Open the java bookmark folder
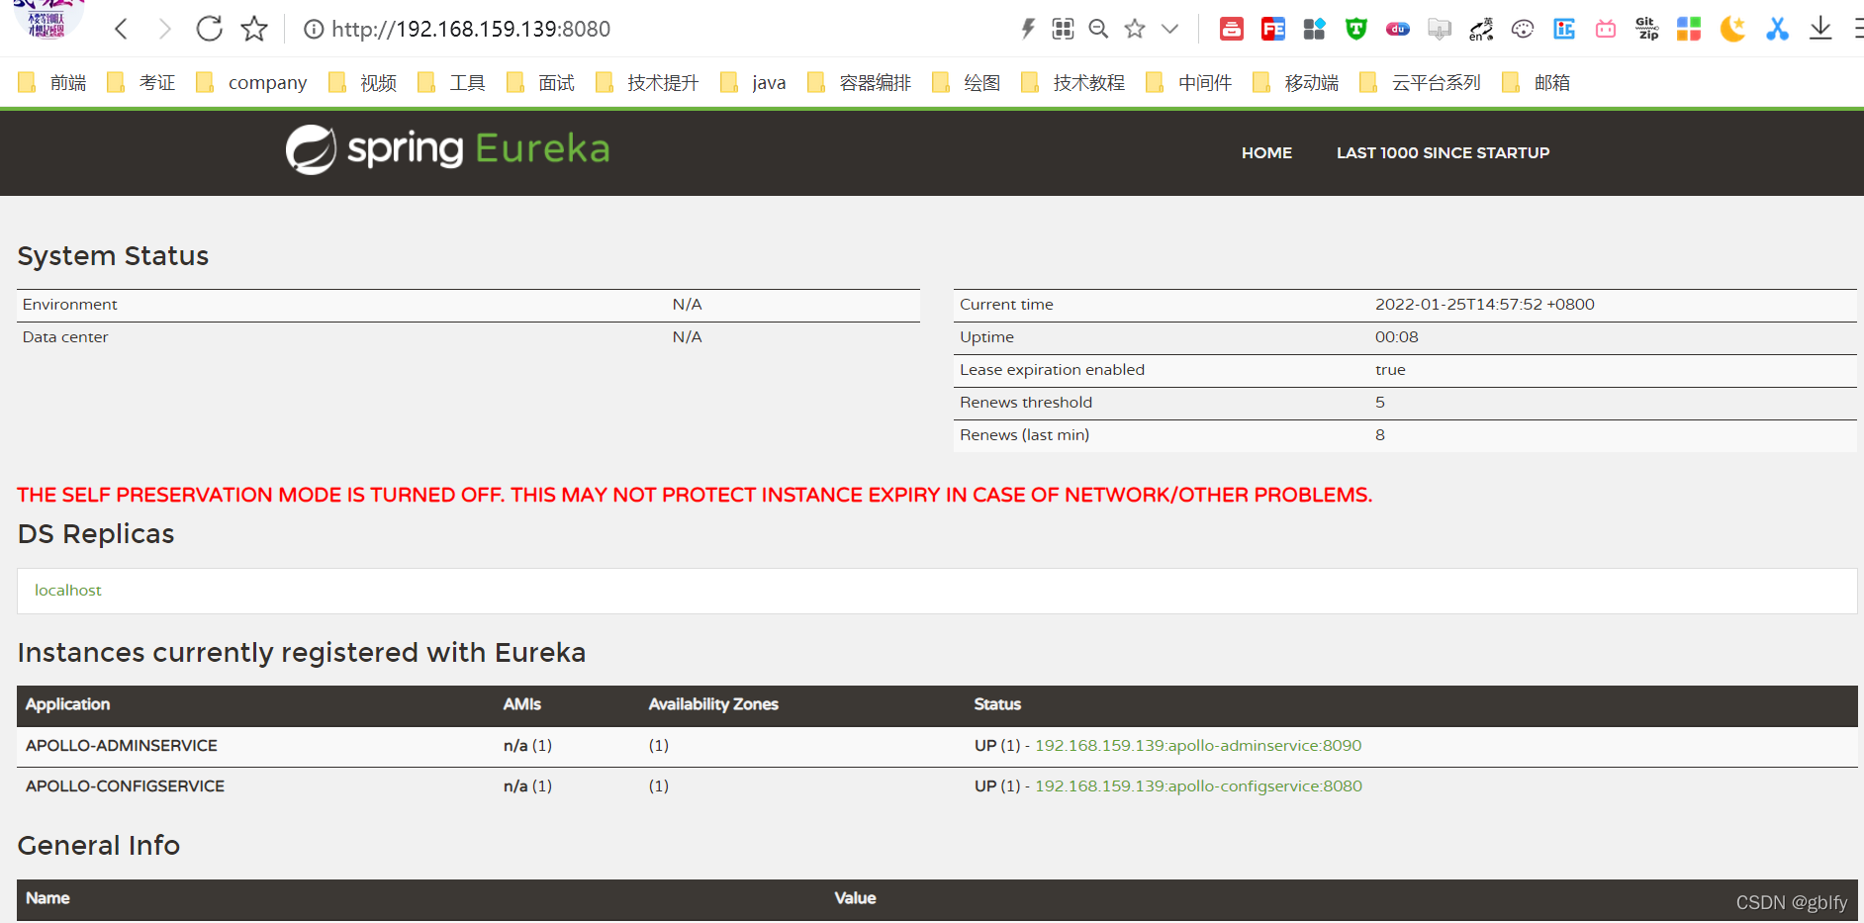This screenshot has width=1864, height=923. (754, 83)
